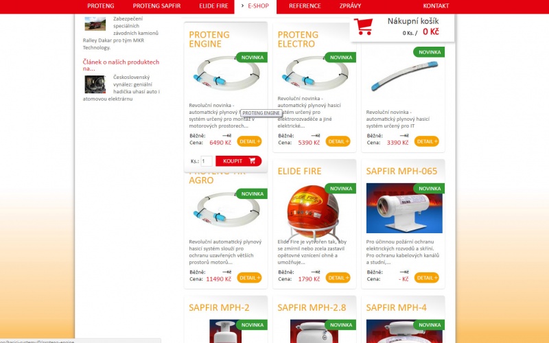Open the red shopping cart icon
The image size is (549, 343).
pyautogui.click(x=363, y=26)
